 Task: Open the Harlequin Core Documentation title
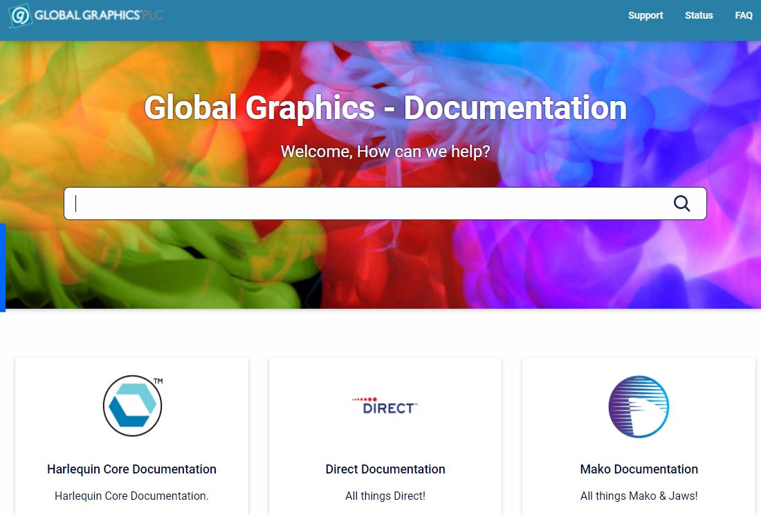coord(131,469)
